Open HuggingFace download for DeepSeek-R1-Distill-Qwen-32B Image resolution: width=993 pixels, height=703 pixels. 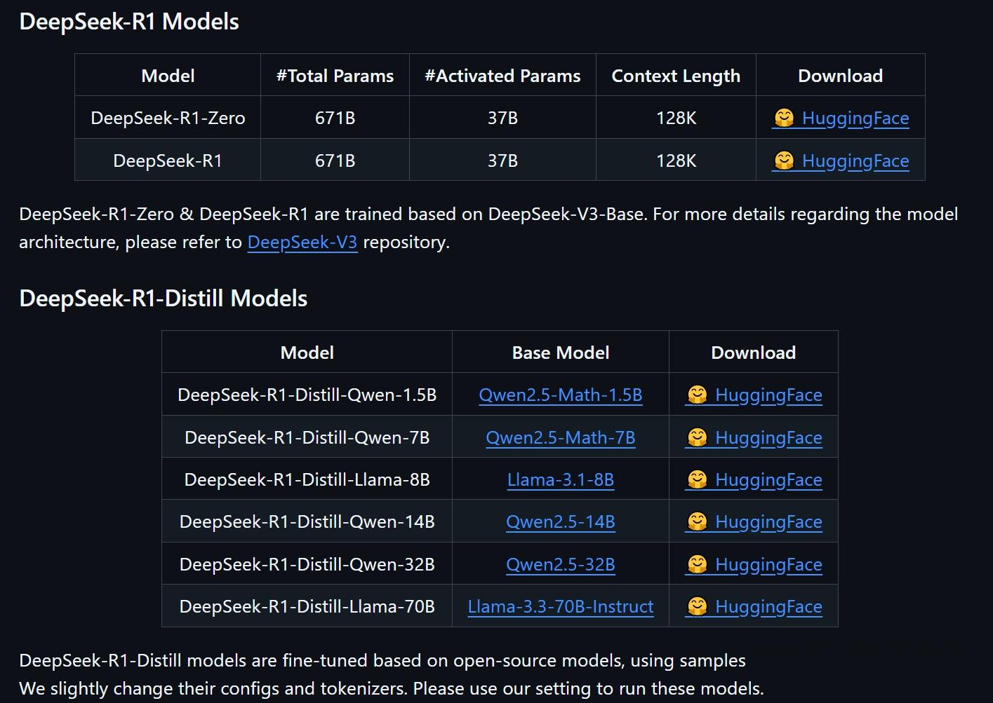pyautogui.click(x=754, y=565)
